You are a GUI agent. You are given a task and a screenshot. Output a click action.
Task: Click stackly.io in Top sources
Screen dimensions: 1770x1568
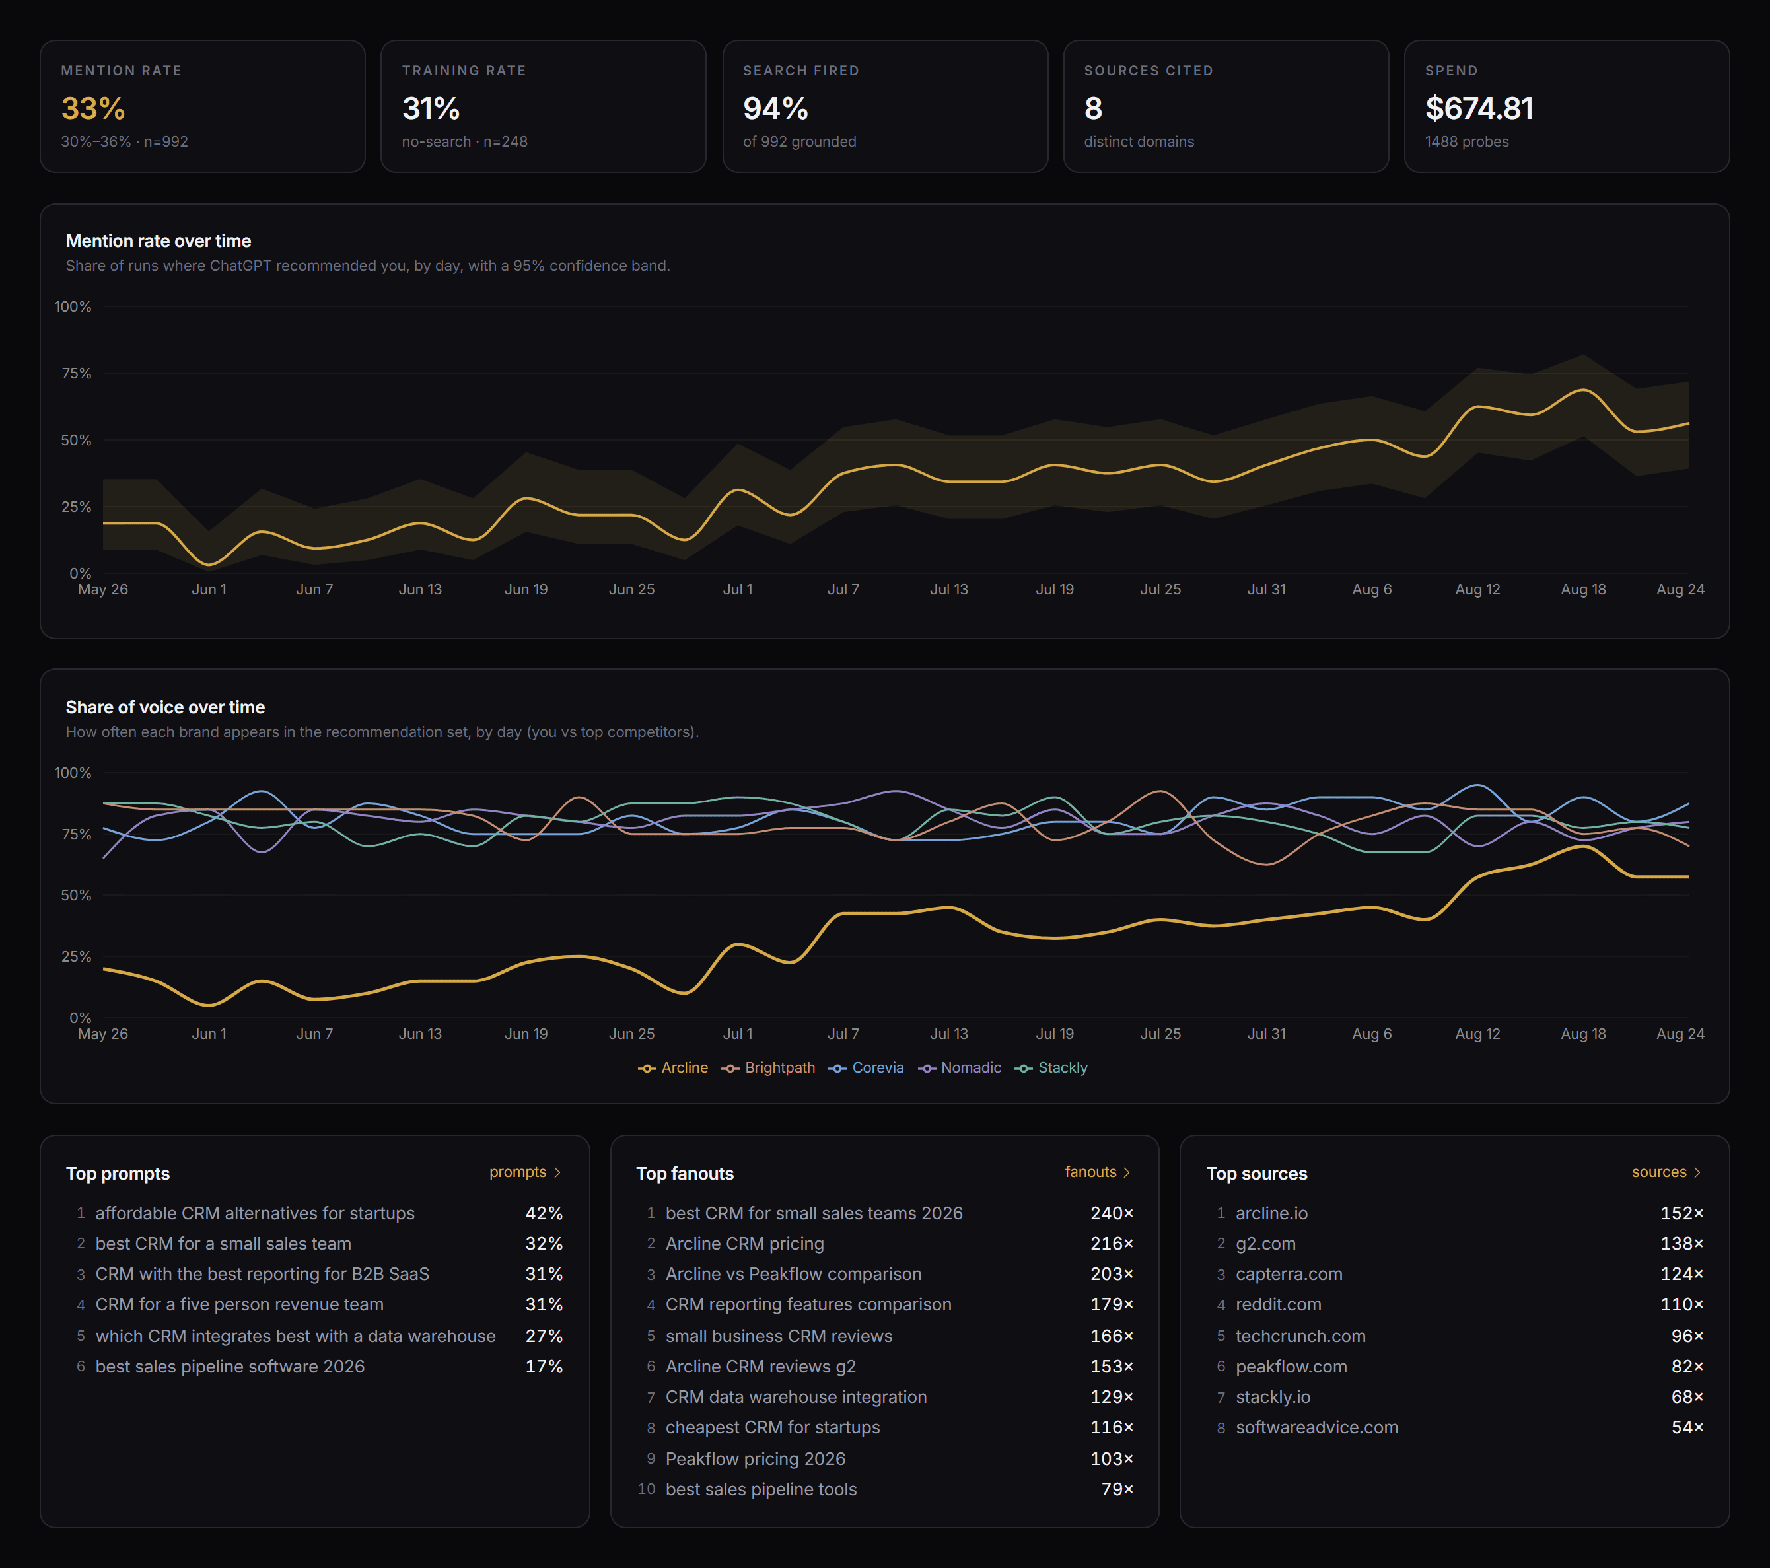[x=1273, y=1396]
